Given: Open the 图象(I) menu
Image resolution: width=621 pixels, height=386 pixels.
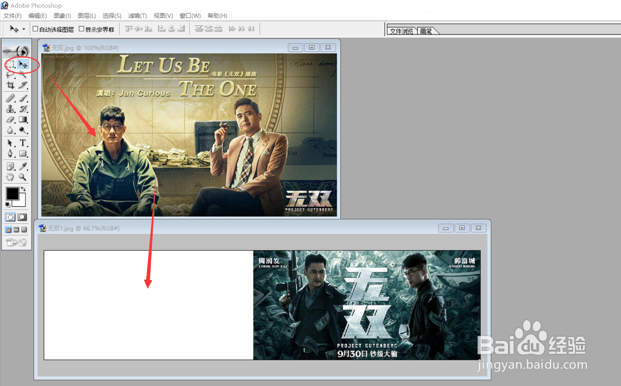Looking at the screenshot, I should click(62, 16).
